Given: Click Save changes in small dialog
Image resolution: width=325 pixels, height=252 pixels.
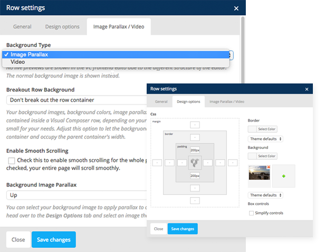Looking at the screenshot, I should [x=183, y=229].
